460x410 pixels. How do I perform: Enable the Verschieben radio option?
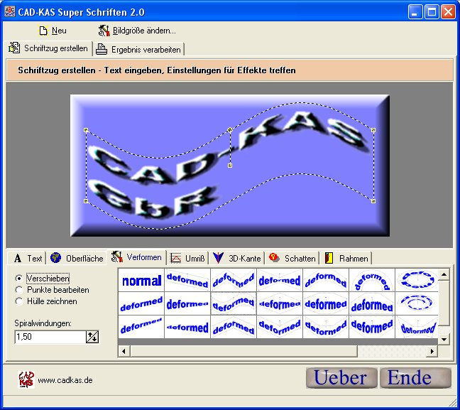click(19, 279)
